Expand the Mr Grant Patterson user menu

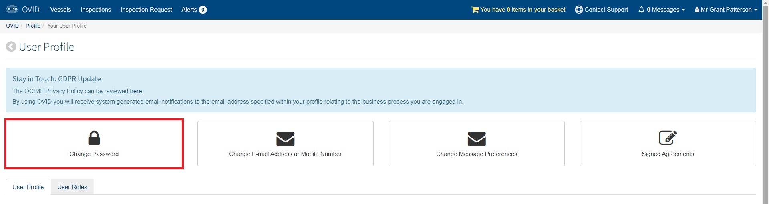(x=726, y=10)
